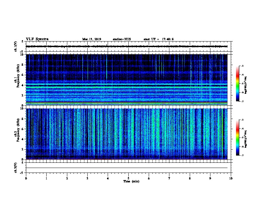The image size is (260, 200).
Task: Click the "ch.1(V)" axis label
Action: [15, 46]
